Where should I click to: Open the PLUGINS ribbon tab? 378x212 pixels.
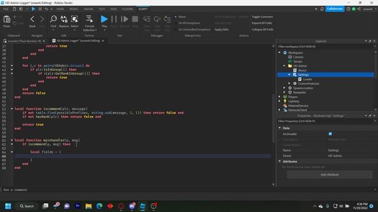[128, 9]
